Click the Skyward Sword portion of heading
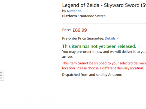146x109 pixels. (121, 5)
